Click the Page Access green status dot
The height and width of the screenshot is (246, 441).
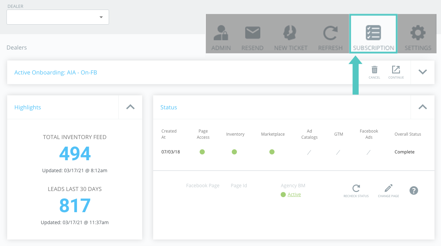pos(202,152)
